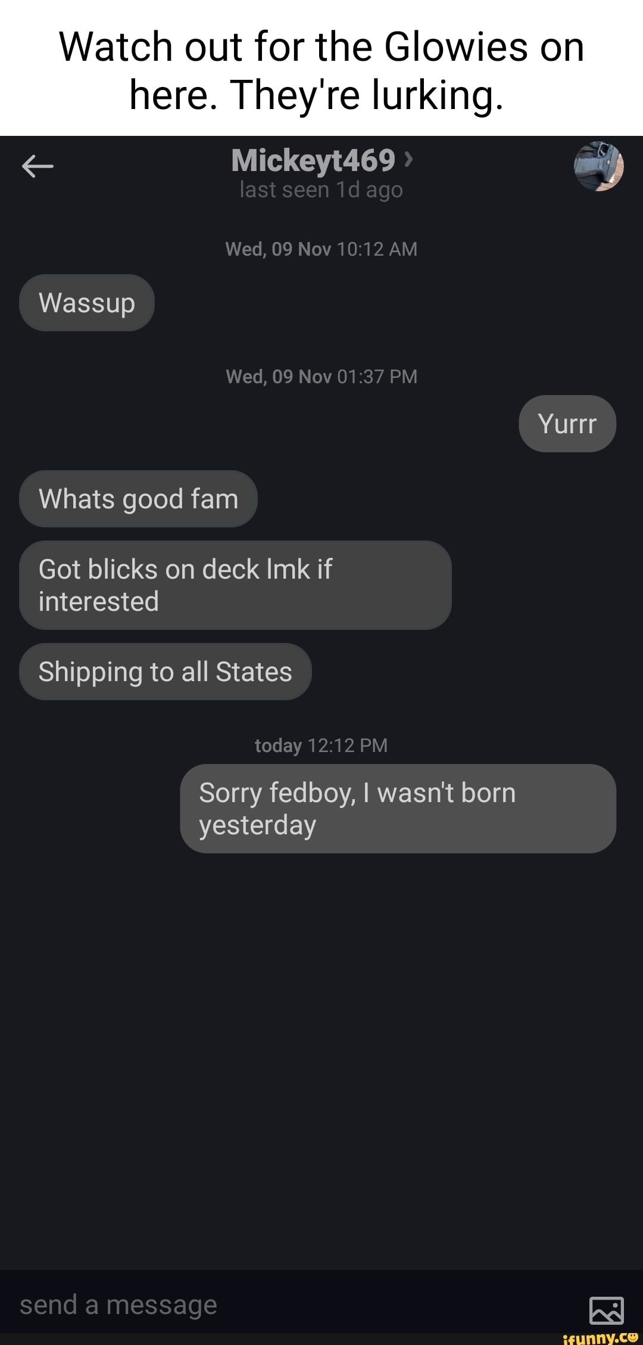Tap the Whats good fam message
This screenshot has width=643, height=1345.
pyautogui.click(x=138, y=499)
